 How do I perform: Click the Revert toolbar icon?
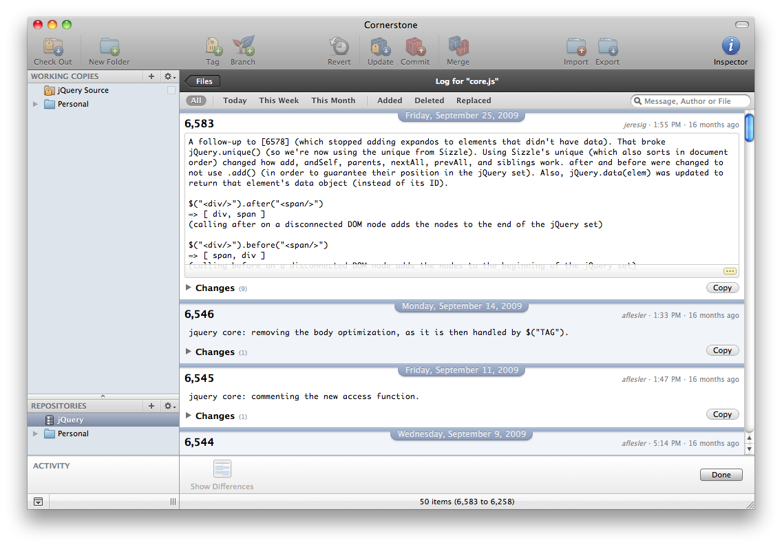point(339,47)
